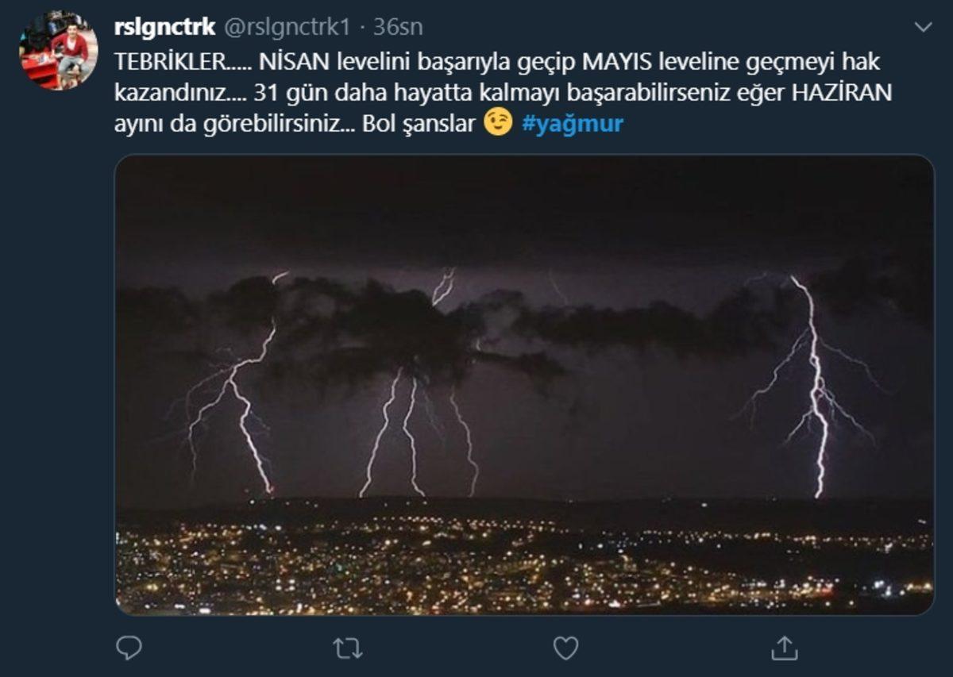Select the tweet text body
Image resolution: width=953 pixels, height=677 pixels.
coord(476,91)
